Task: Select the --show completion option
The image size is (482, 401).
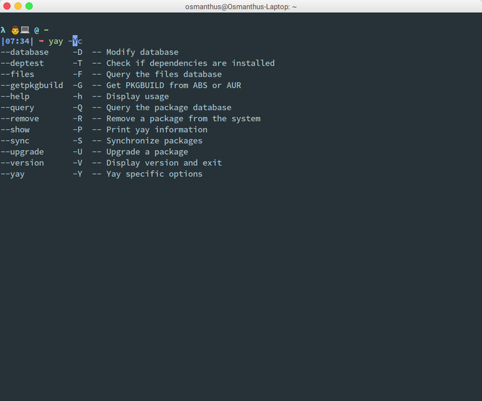Action: (15, 130)
